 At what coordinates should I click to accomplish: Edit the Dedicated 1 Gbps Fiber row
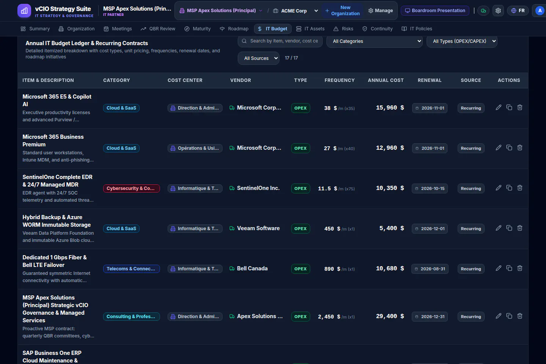pyautogui.click(x=499, y=268)
